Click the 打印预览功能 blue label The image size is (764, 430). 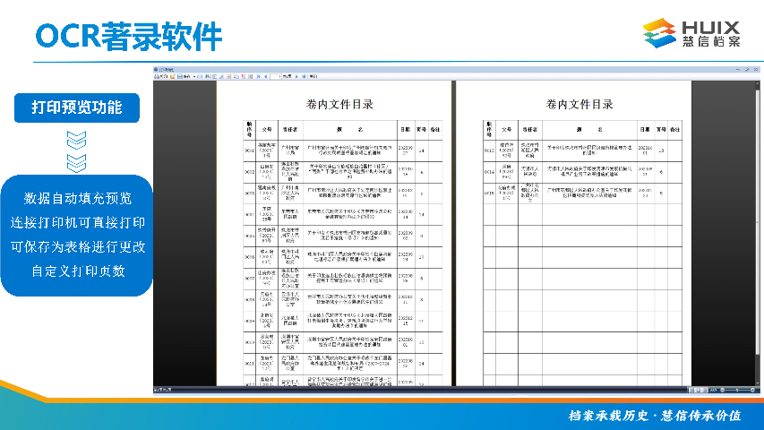click(x=77, y=107)
